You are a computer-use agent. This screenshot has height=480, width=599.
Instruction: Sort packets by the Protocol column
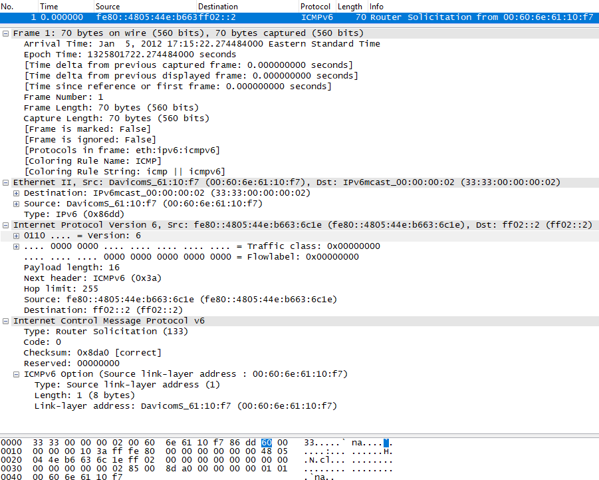coord(315,7)
